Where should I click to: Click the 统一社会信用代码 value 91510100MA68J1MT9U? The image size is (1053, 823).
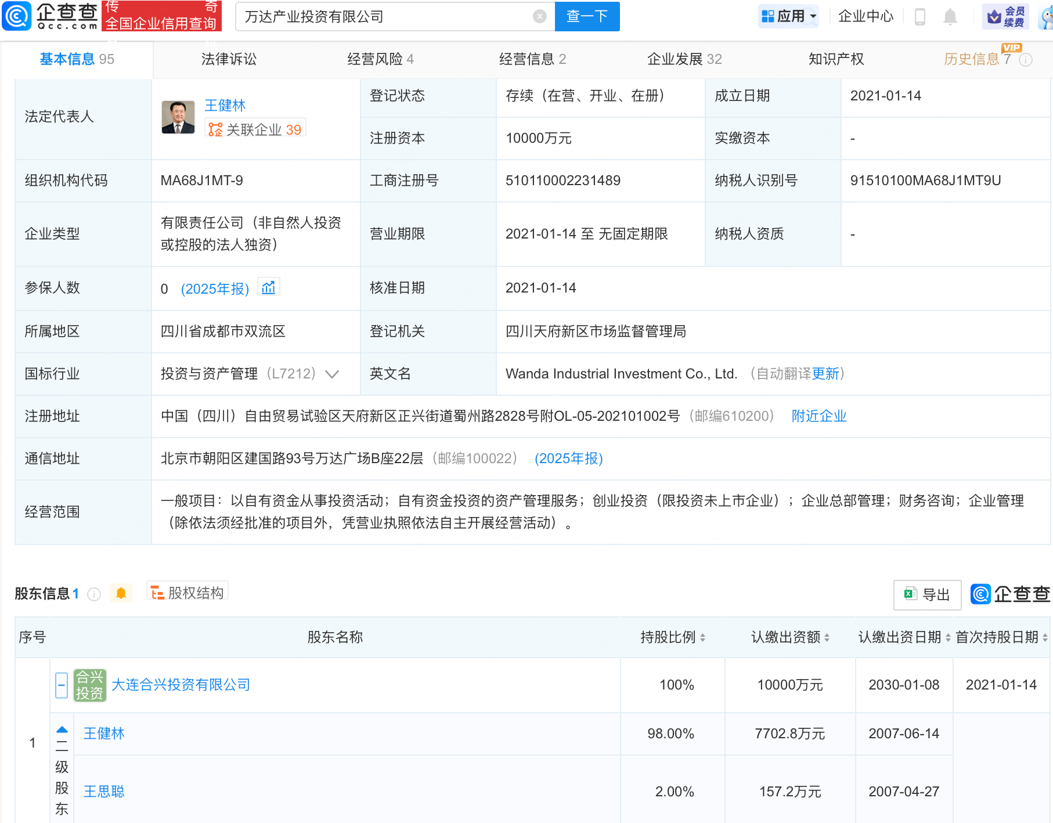(x=925, y=181)
